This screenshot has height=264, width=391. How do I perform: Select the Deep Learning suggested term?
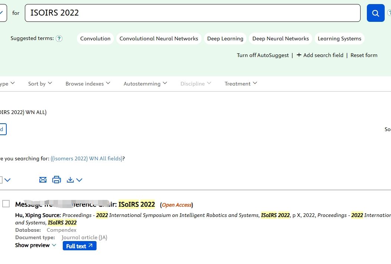point(225,39)
